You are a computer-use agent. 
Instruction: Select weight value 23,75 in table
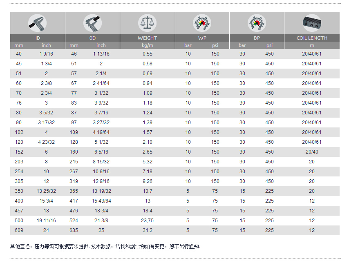[147, 221]
